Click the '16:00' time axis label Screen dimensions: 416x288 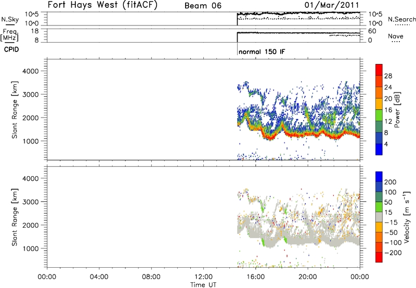click(x=255, y=277)
